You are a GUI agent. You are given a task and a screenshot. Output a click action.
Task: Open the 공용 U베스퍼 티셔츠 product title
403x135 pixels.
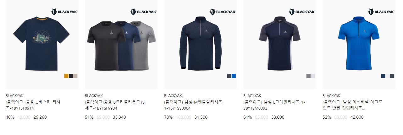[33, 105]
